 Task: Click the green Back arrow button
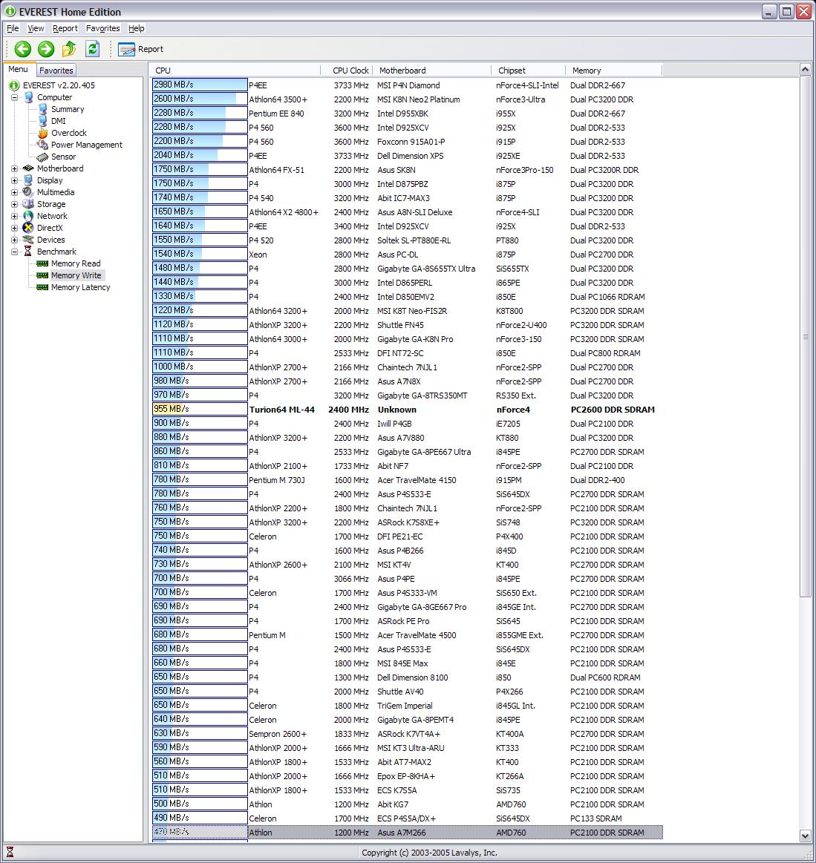pos(22,49)
